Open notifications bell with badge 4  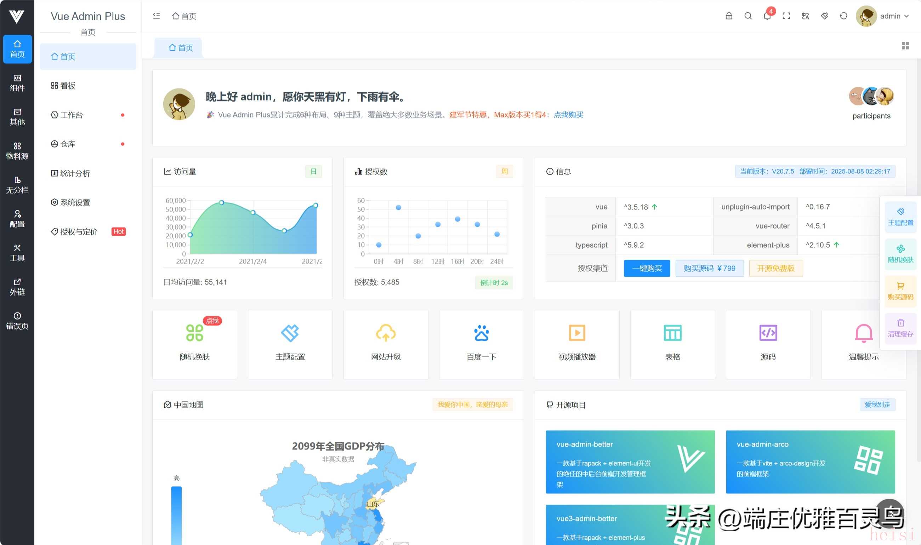click(767, 16)
